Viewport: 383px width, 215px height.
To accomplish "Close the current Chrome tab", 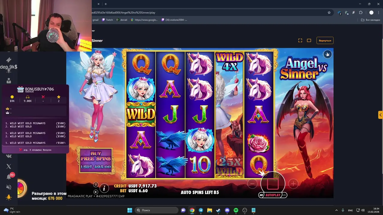I will click(98, 4).
